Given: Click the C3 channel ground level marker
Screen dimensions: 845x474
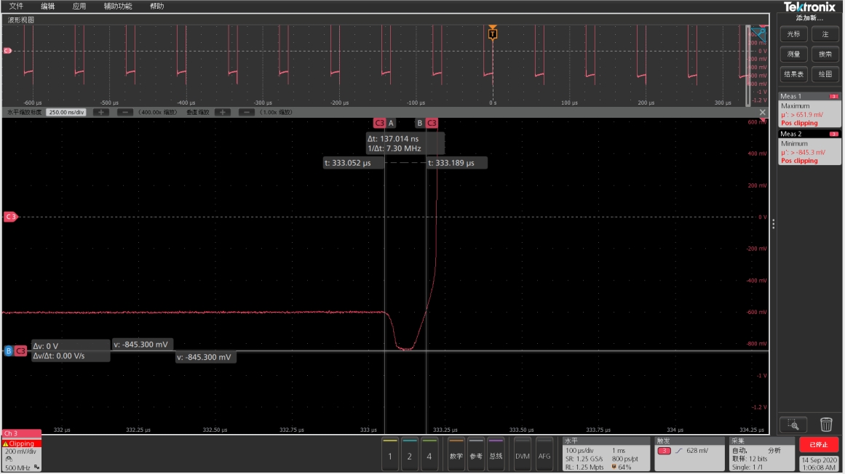Looking at the screenshot, I should pos(10,217).
